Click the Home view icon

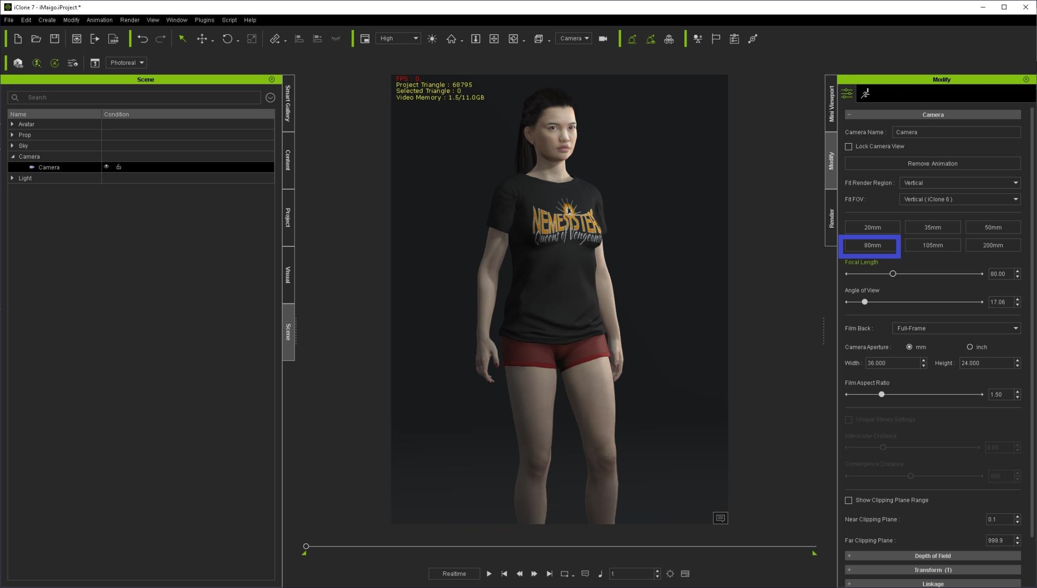pos(452,39)
